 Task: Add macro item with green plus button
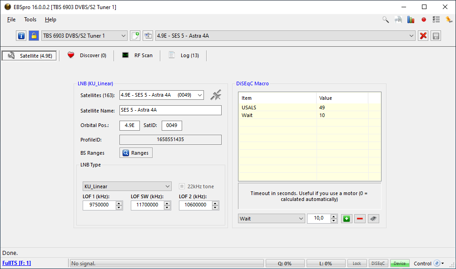(x=347, y=219)
